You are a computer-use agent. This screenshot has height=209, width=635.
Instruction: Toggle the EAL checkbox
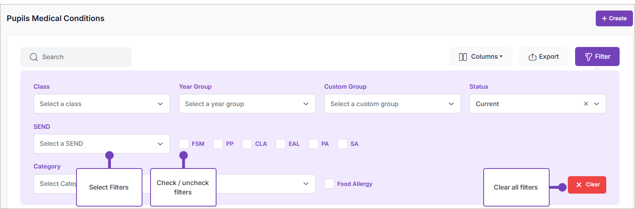(281, 144)
